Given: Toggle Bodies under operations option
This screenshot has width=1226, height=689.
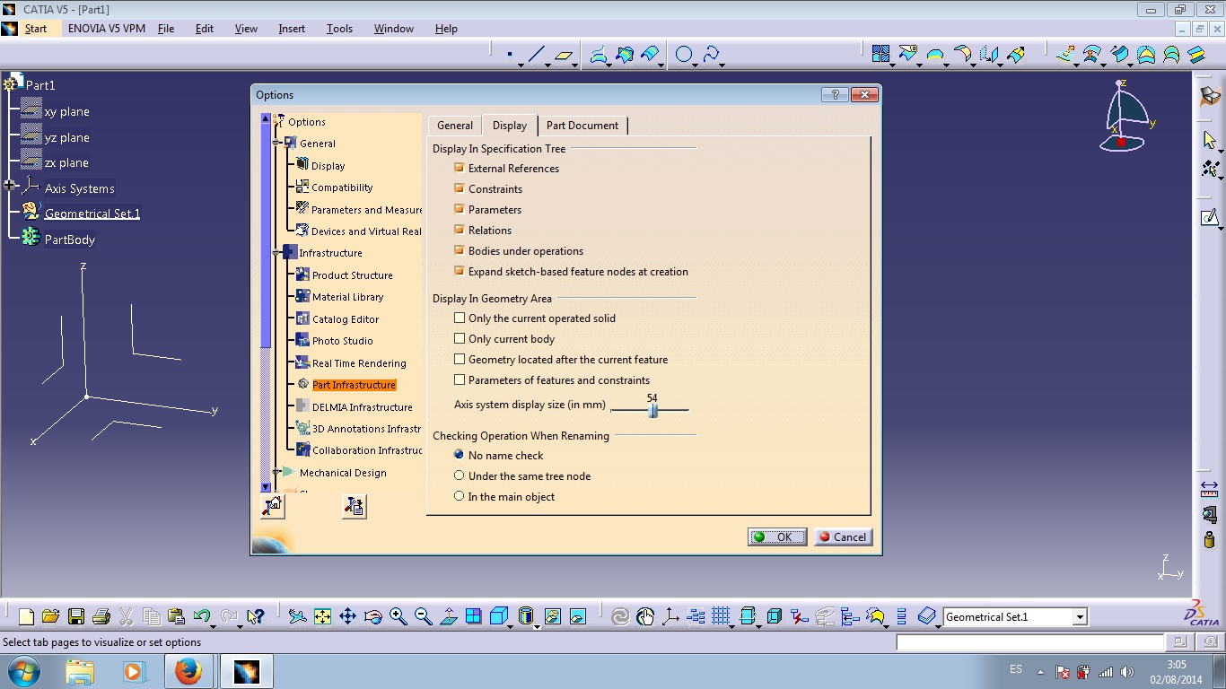Looking at the screenshot, I should pyautogui.click(x=460, y=250).
